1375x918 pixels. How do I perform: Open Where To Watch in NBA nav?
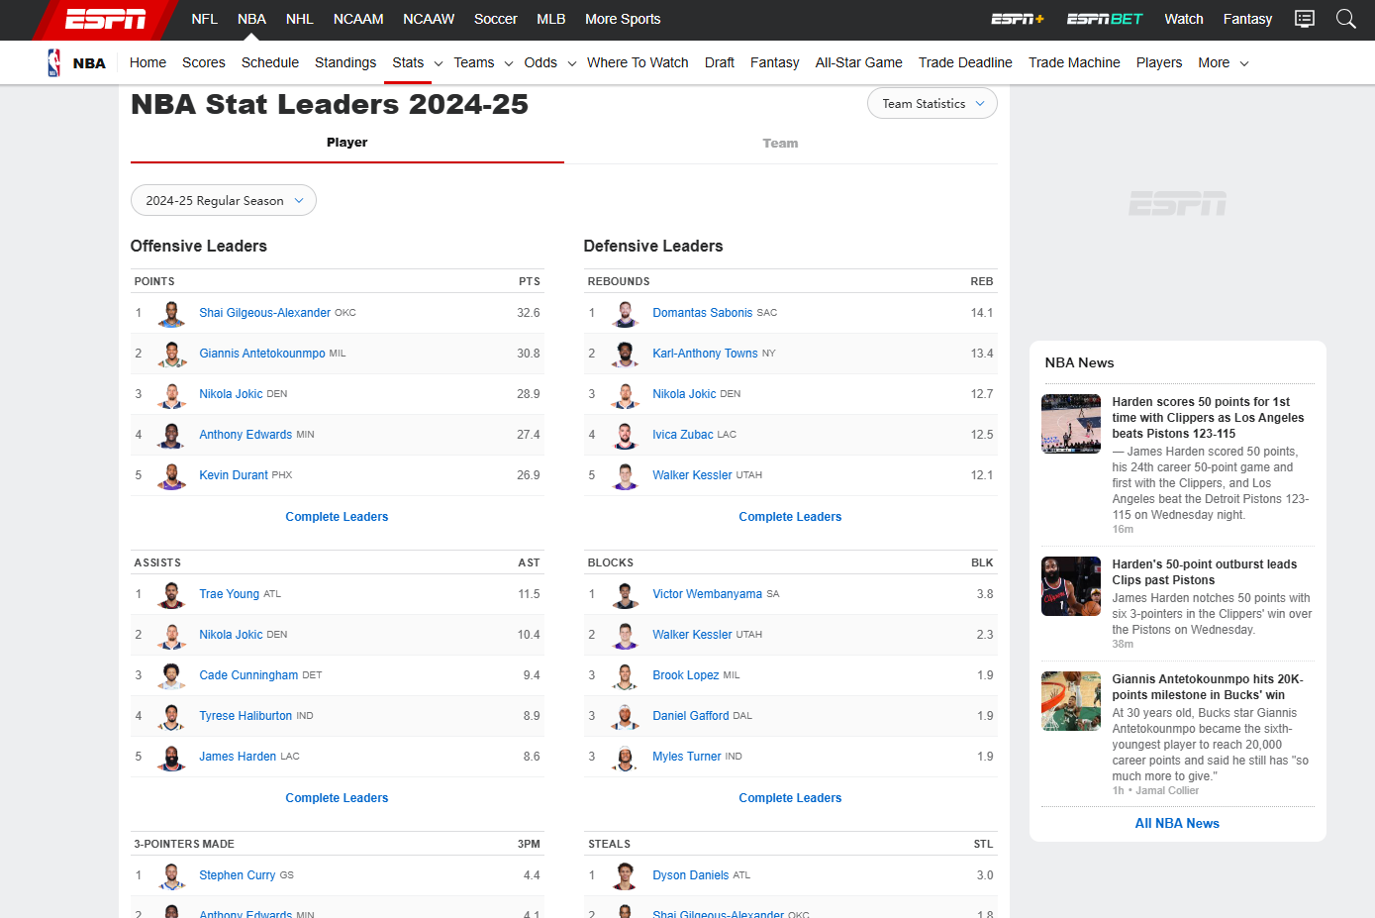point(638,62)
